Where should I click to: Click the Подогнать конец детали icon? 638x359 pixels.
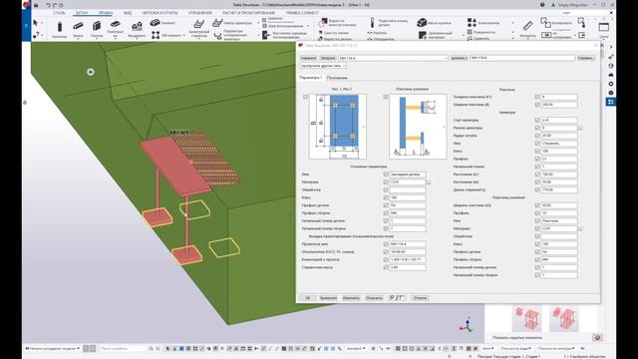tap(372, 22)
